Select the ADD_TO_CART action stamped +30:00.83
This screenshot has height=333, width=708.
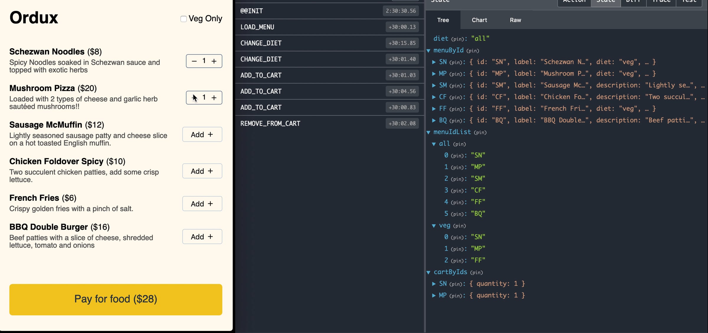click(330, 107)
